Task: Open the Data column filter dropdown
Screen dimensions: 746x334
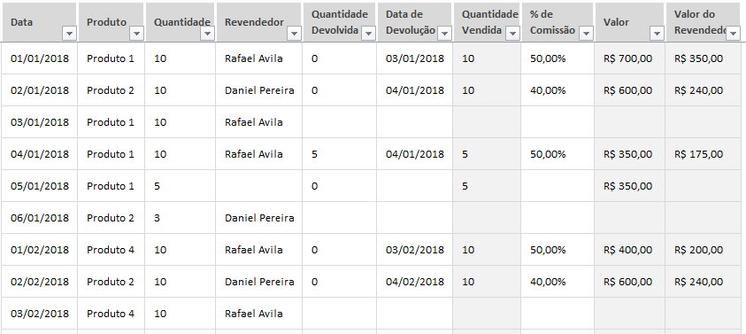Action: 69,34
